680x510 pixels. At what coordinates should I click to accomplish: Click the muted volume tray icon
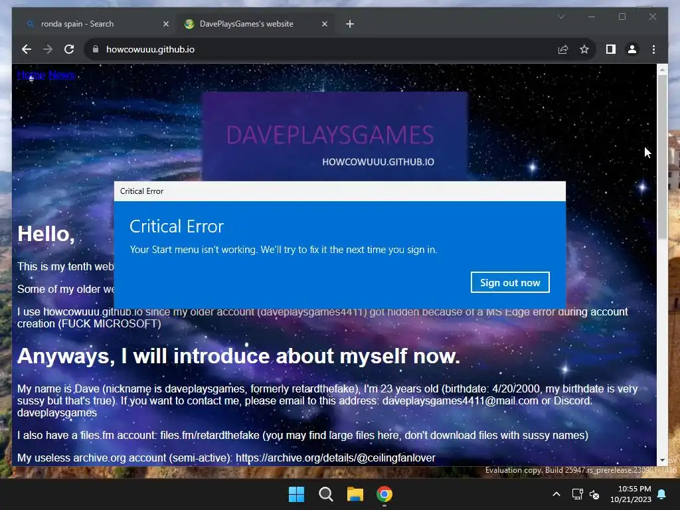[594, 494]
